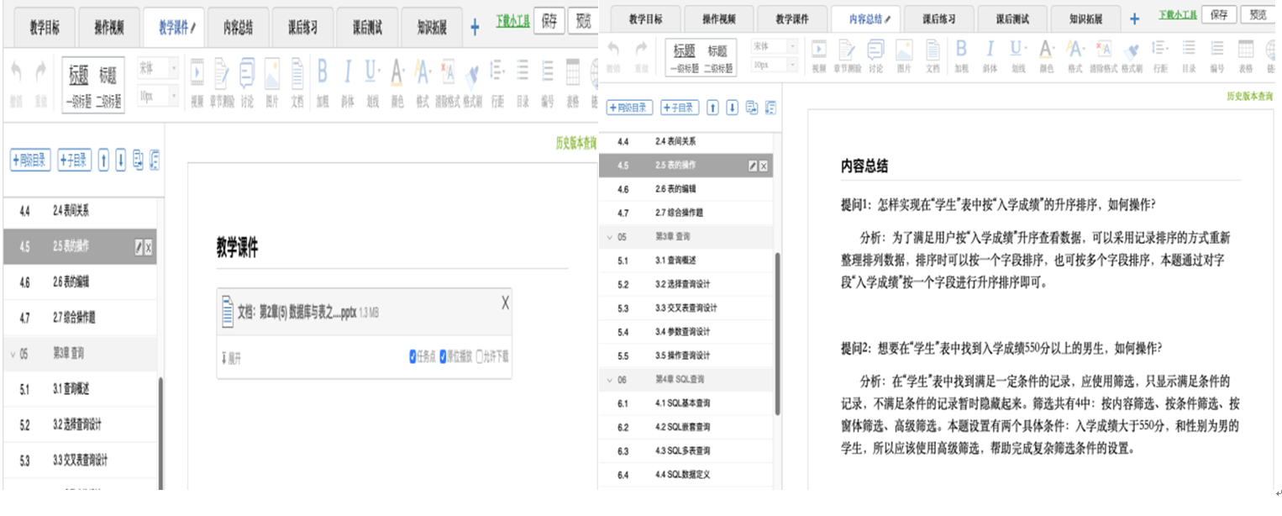Click move-up arrow icon in left window sidebar
Screen dimensions: 1282x516
click(x=103, y=161)
